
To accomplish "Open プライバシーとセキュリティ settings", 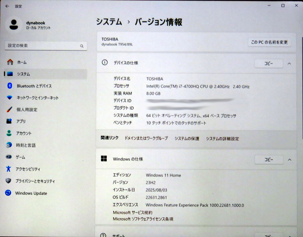I will (x=45, y=181).
